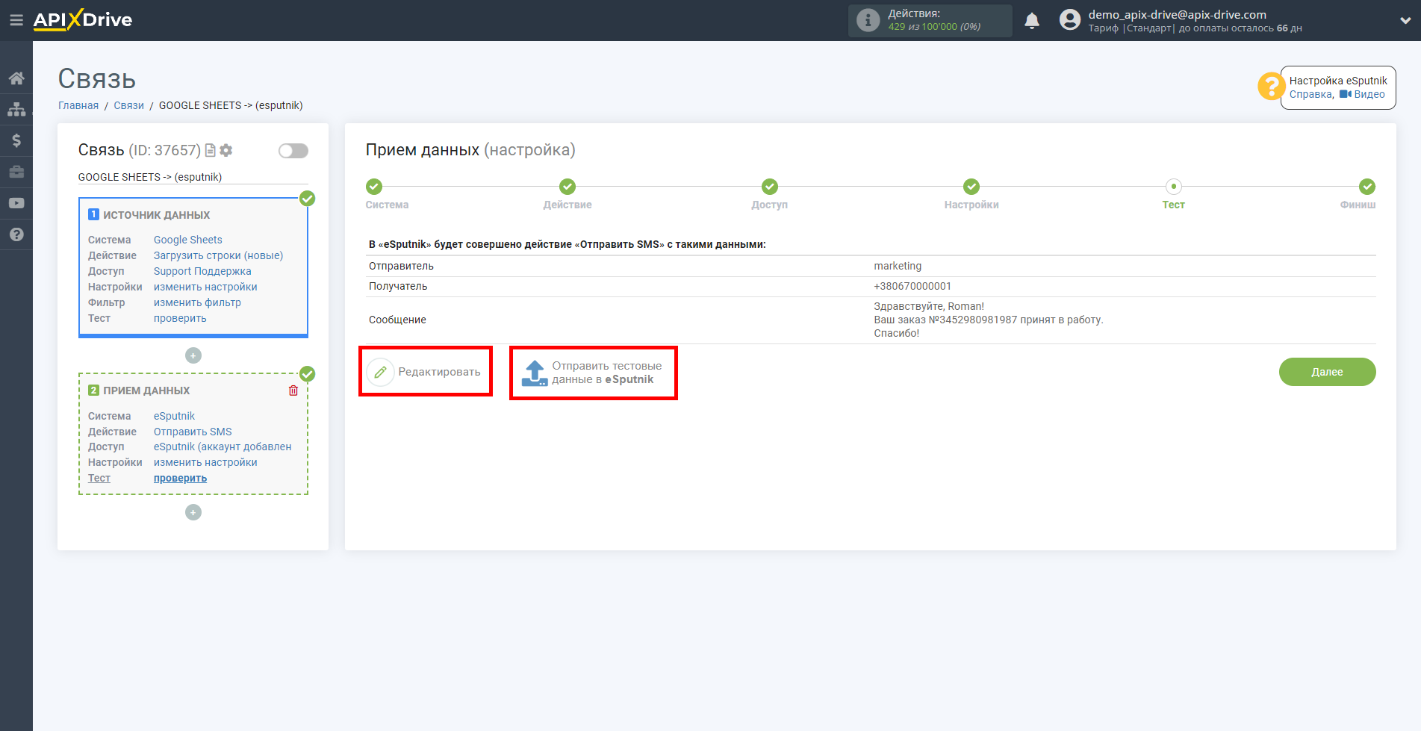The image size is (1421, 731).
Task: Click eSputnik (аккаунт добавлен access link
Action: click(x=223, y=447)
